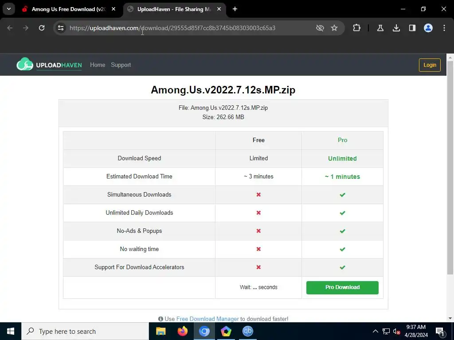Click the green check for Simultaneous Downloads

(x=342, y=195)
